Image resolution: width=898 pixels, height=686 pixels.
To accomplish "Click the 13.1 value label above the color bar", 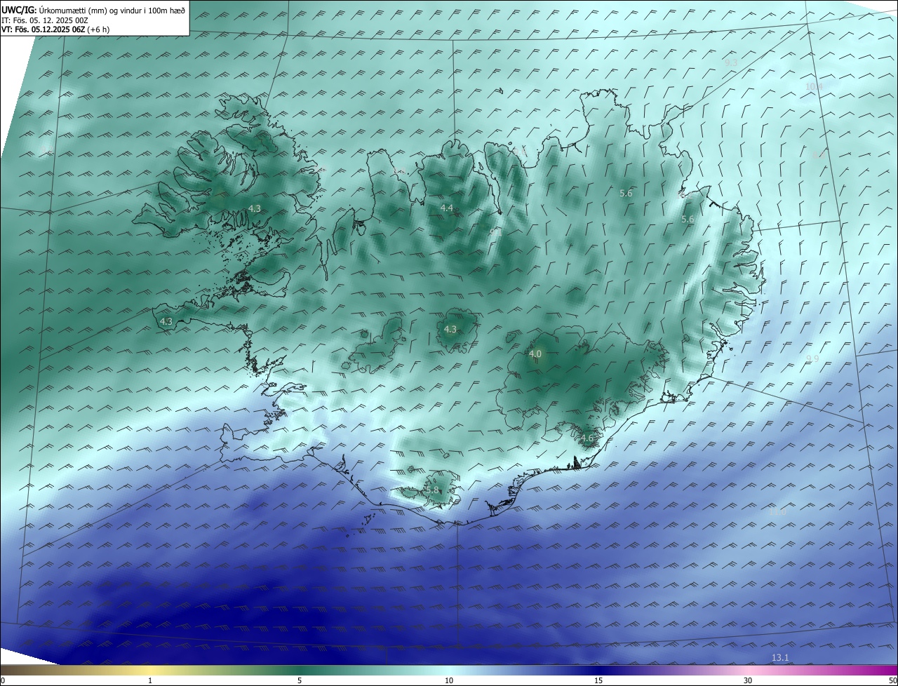I will (780, 657).
